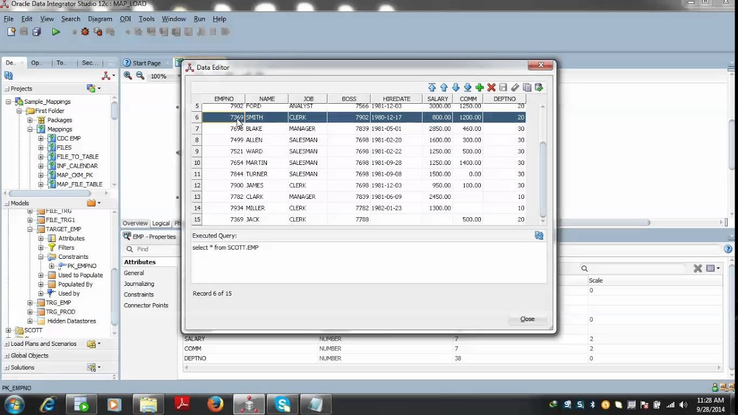
Task: Click the Data Editor vertical scrollbar
Action: pyautogui.click(x=543, y=179)
